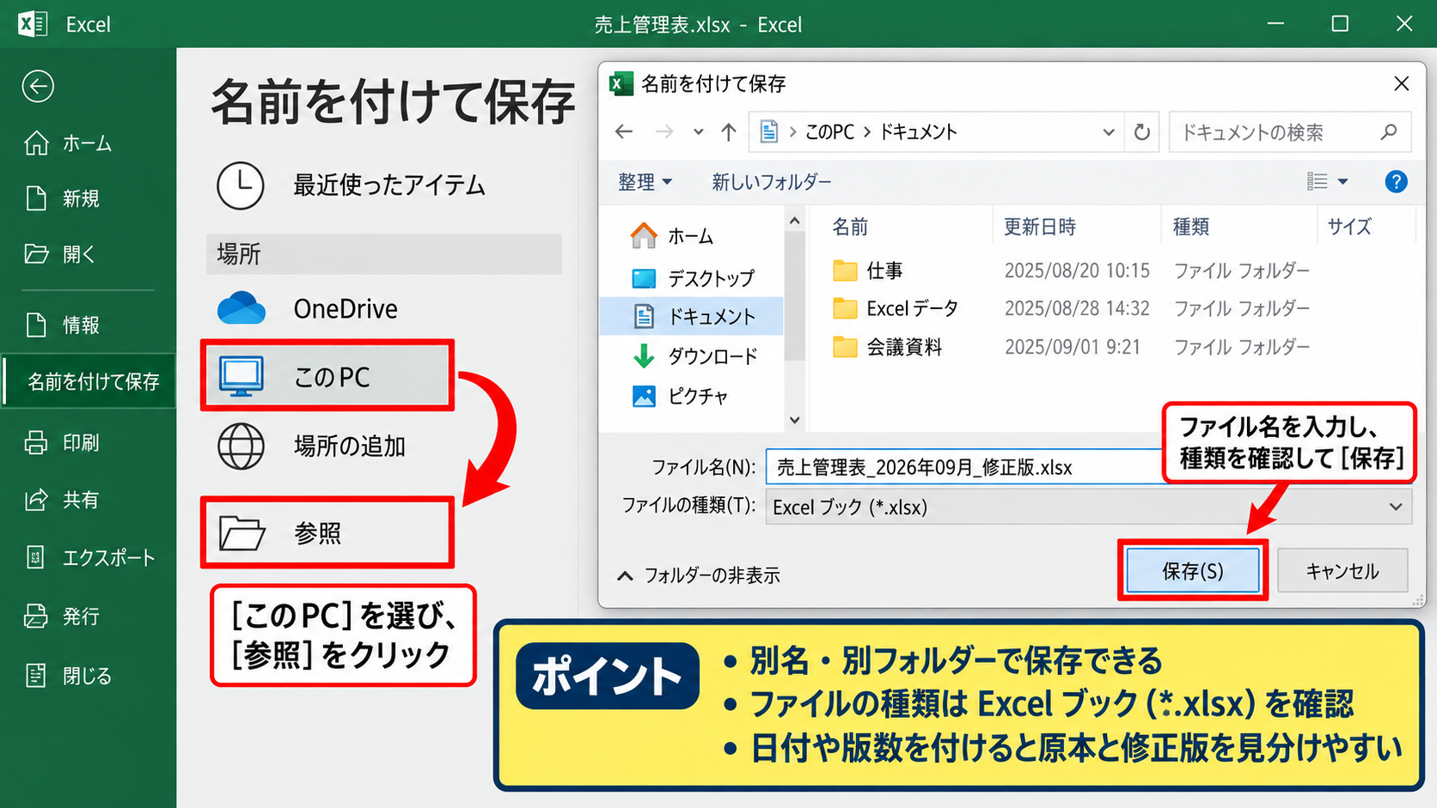Select 名前を付けて保存 in the sidebar
The height and width of the screenshot is (808, 1437).
coord(89,381)
